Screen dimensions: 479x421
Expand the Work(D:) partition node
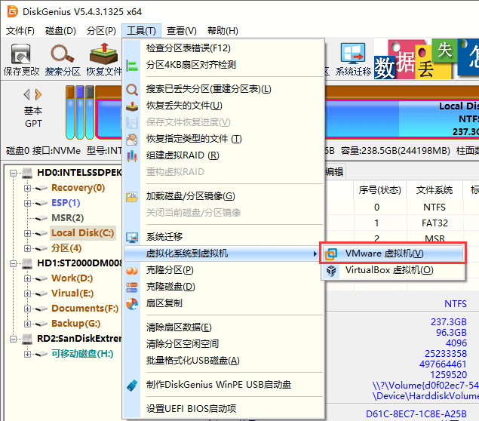27,278
